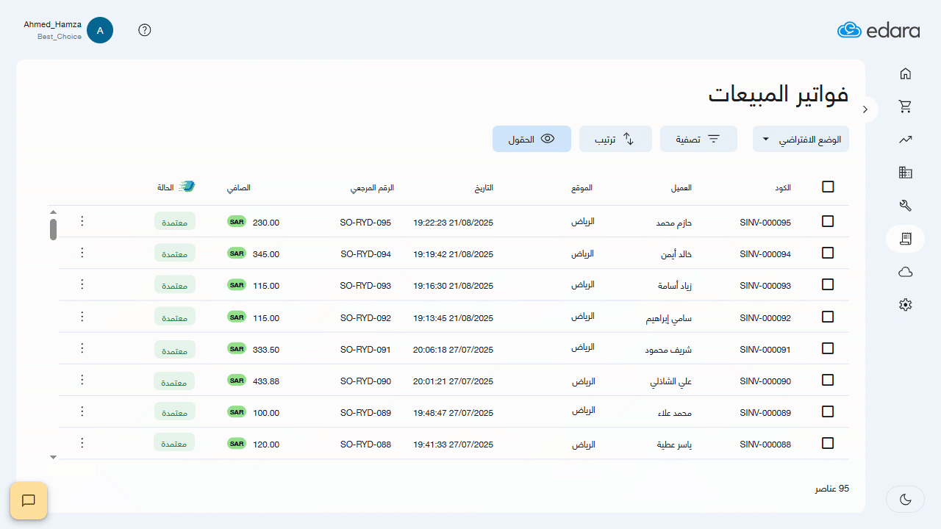Screen dimensions: 941x529
Task: Click the الصافي column header
Action: click(238, 187)
